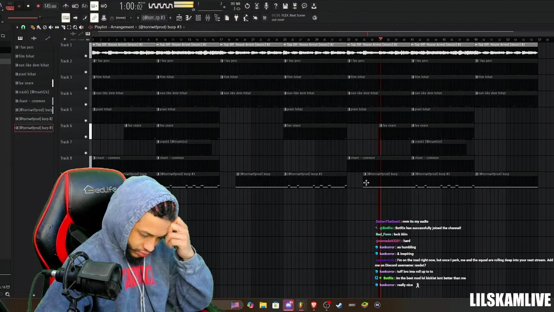Toggle the magnet snap icon in playlist

23,27
